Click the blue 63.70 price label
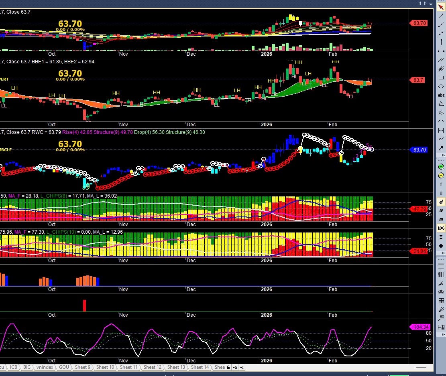Image resolution: width=446 pixels, height=376 pixels. (x=419, y=150)
